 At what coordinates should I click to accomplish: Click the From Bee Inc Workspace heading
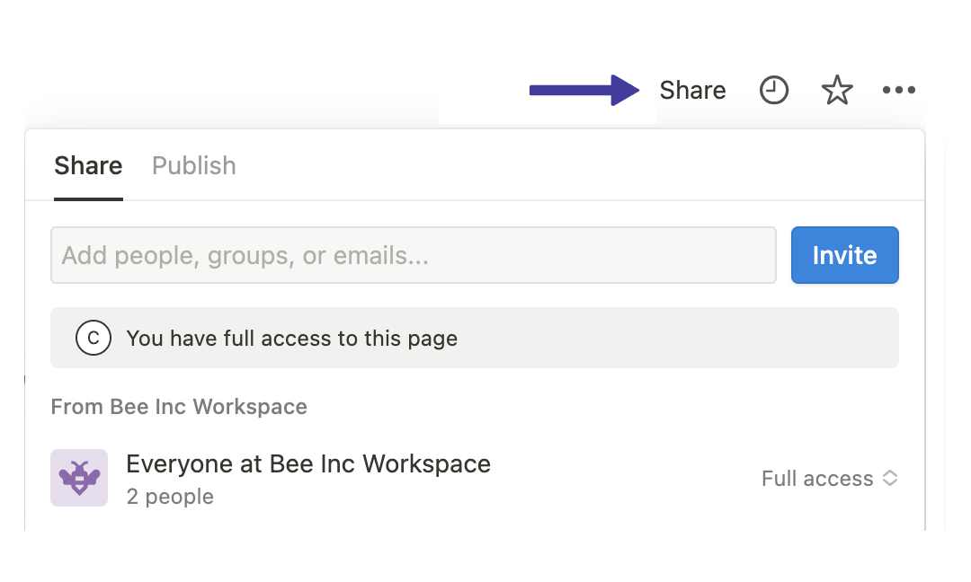(x=179, y=407)
